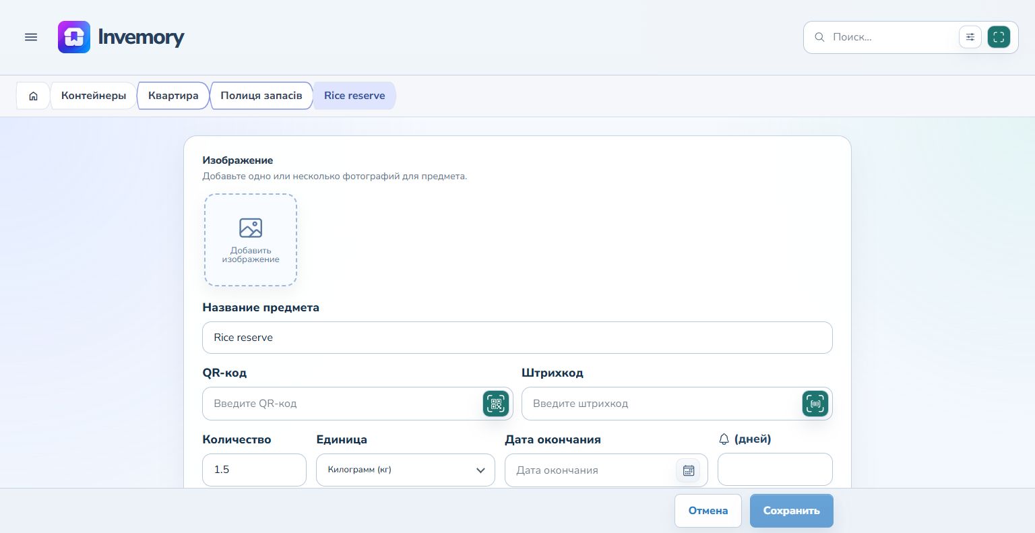Click the Добавить изображение upload area
The height and width of the screenshot is (533, 1035).
(251, 240)
